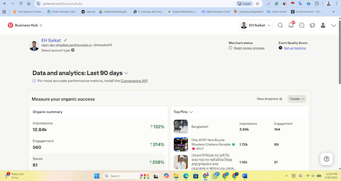Screen dimensions: 341x181
Task: Click the Install app button in address bar
Action: click(244, 3)
